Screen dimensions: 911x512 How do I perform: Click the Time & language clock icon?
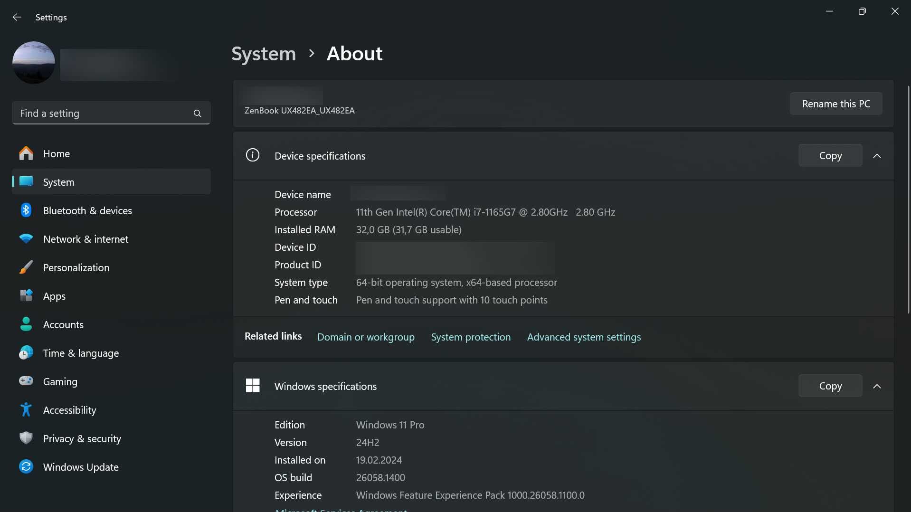pyautogui.click(x=26, y=353)
